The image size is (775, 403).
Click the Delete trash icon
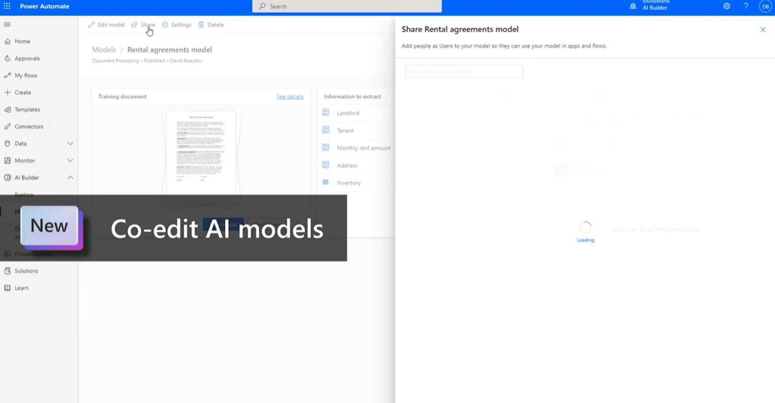(201, 25)
